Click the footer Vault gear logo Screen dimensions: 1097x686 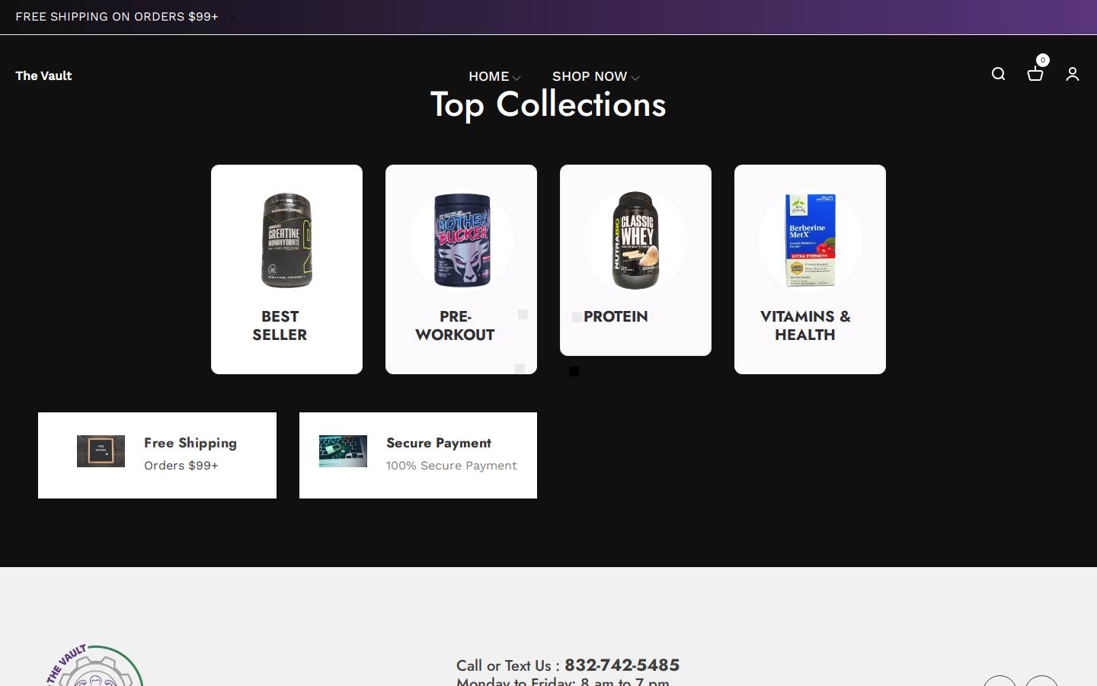tap(94, 665)
